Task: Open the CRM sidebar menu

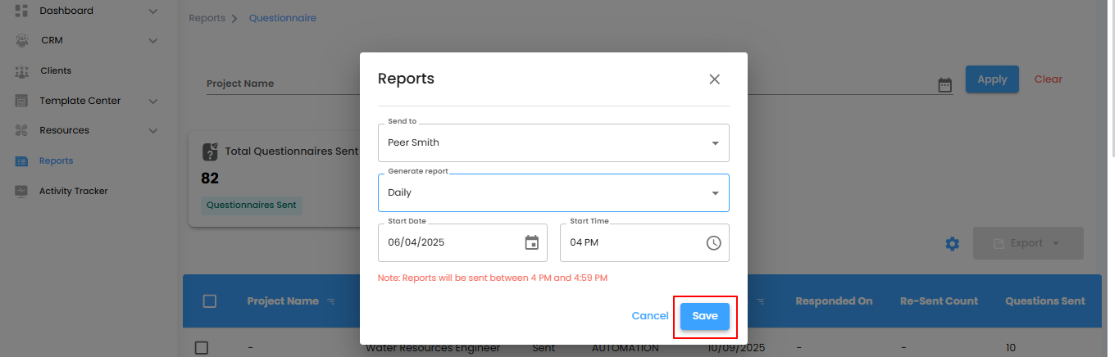Action: [x=152, y=40]
